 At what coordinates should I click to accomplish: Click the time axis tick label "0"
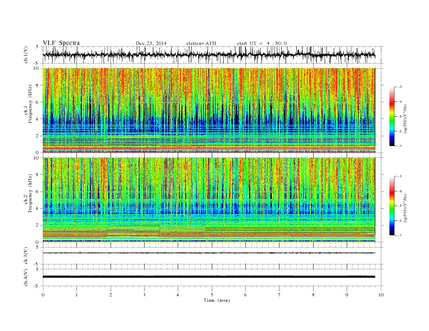pos(43,295)
